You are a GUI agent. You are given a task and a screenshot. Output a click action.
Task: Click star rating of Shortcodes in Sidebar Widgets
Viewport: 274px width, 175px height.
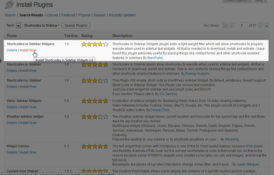point(95,44)
